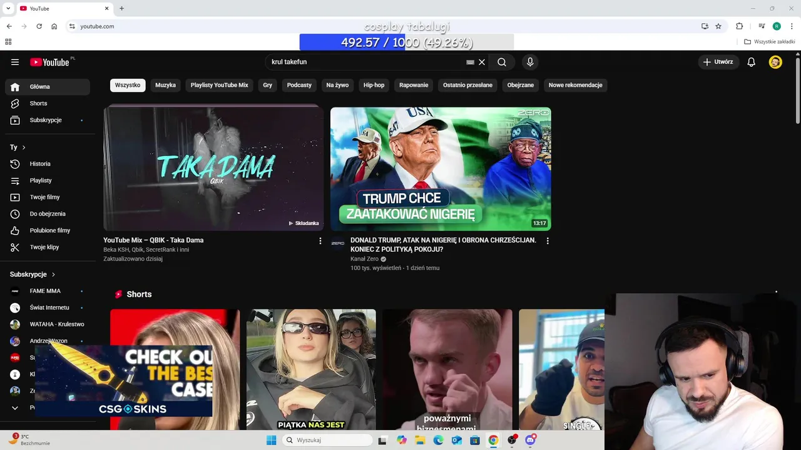
Task: Play the Trump chce zaatakować Nigerię thumbnail
Action: [441, 169]
